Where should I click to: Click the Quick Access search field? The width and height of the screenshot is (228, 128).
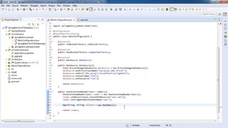coord(208,14)
